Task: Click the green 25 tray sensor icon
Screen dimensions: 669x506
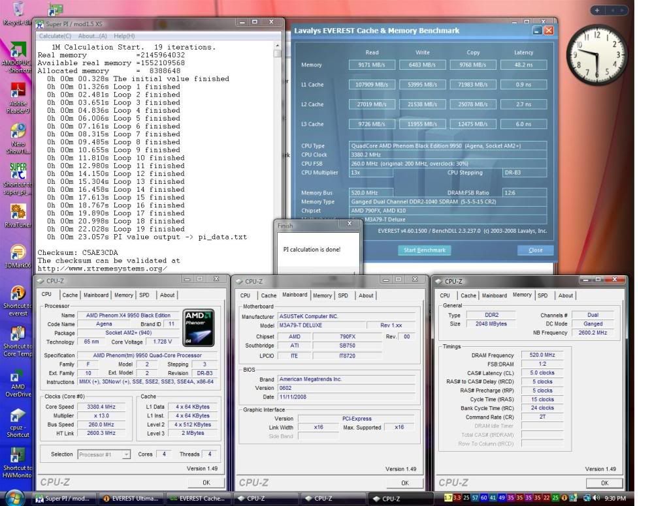Action: pos(555,498)
